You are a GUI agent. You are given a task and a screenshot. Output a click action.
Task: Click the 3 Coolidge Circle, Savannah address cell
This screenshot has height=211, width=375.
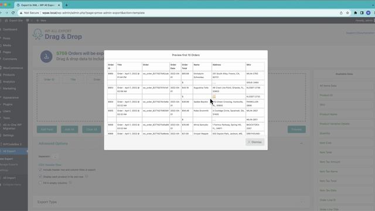pos(229,113)
